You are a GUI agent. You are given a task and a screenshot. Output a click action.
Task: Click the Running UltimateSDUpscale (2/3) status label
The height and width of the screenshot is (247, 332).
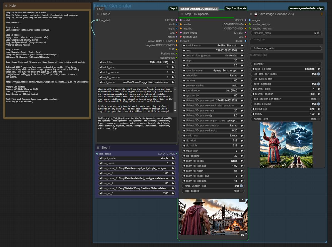pos(199,9)
